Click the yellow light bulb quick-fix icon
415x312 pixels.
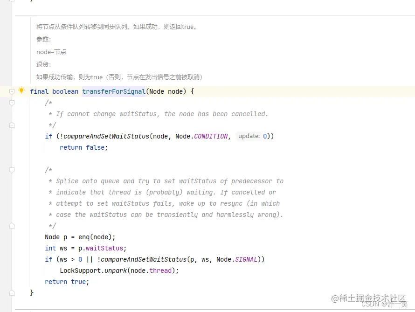21,90
